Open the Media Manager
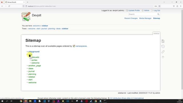Screen dimensions: 183x103 coord(145,18)
